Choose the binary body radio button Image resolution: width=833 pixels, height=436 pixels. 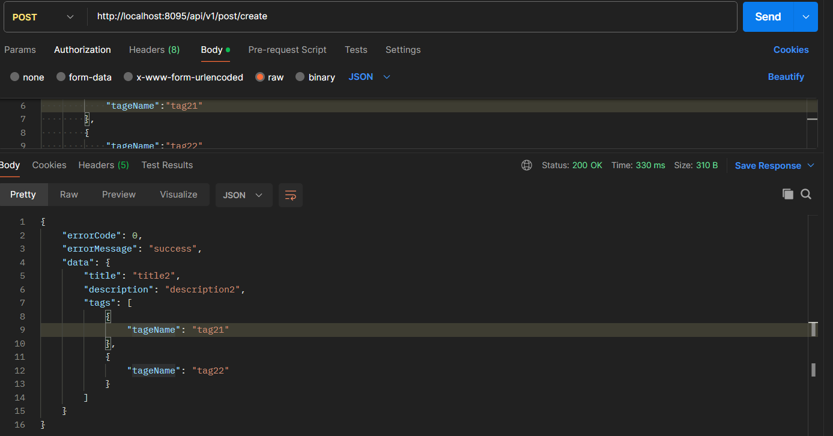(300, 77)
